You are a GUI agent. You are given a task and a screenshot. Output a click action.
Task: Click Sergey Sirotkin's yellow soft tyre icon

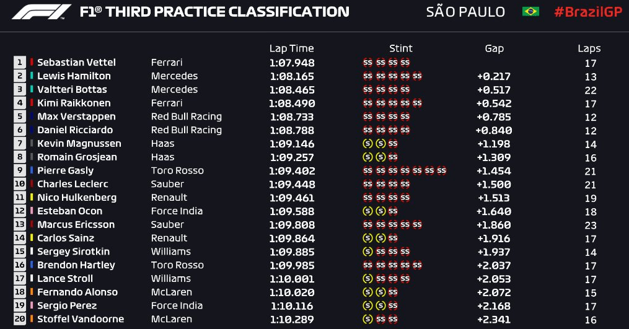[367, 252]
